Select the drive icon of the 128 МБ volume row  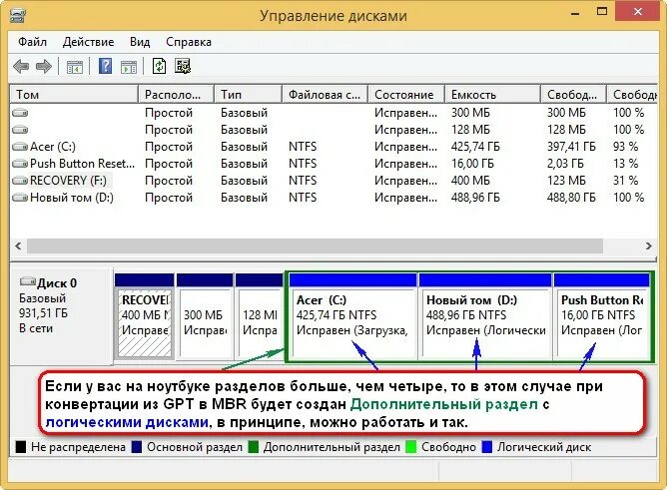[x=20, y=130]
